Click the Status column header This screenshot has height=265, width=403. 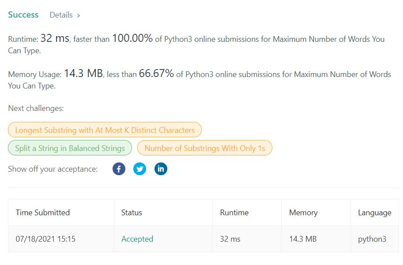pos(132,213)
